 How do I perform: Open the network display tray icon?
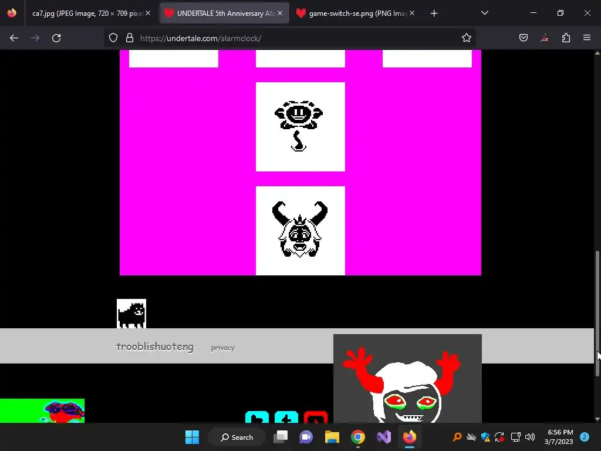click(x=515, y=437)
